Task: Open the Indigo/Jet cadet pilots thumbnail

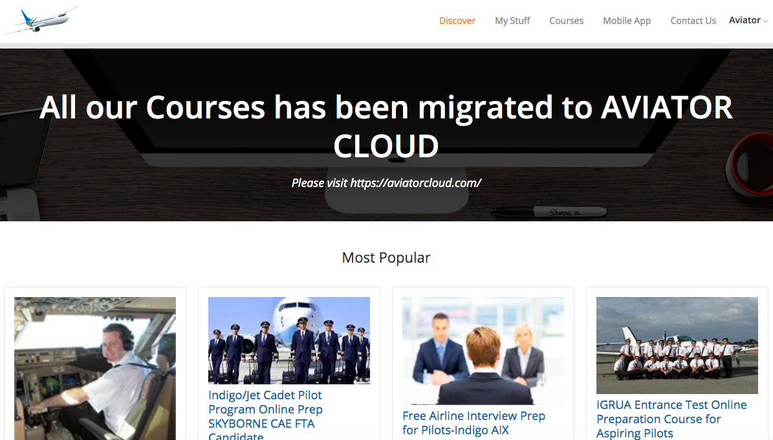Action: pos(289,340)
